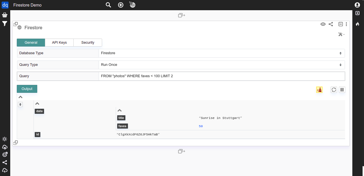Click the faves value 50

(201, 126)
